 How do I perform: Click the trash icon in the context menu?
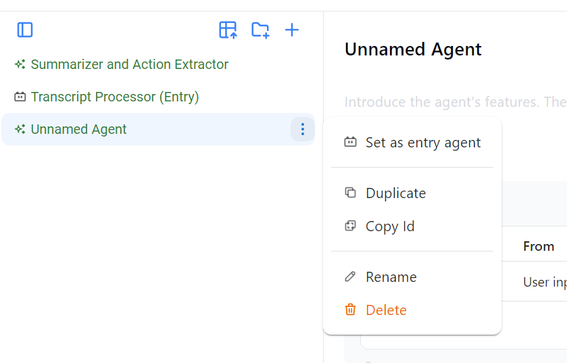tap(350, 310)
